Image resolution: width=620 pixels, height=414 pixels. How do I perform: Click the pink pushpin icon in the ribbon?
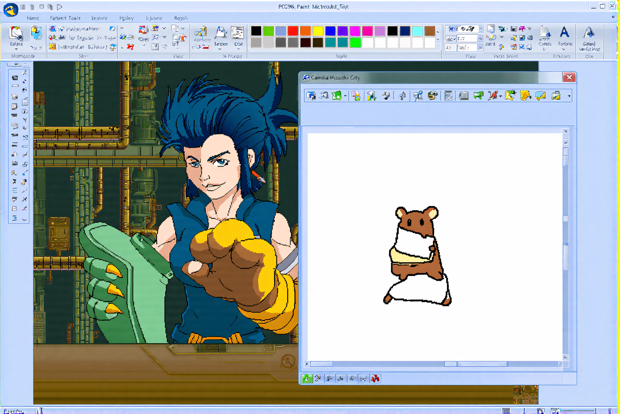tap(522, 29)
